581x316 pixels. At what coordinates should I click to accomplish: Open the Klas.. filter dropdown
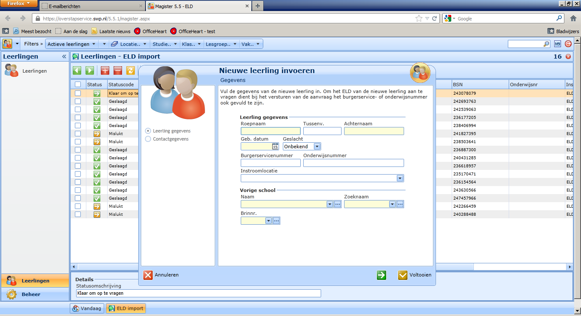191,44
